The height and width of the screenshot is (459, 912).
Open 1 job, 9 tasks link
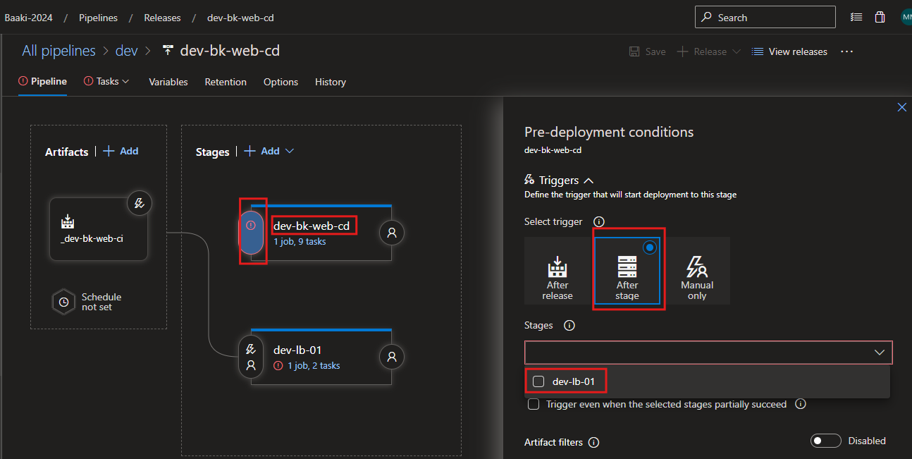tap(300, 241)
